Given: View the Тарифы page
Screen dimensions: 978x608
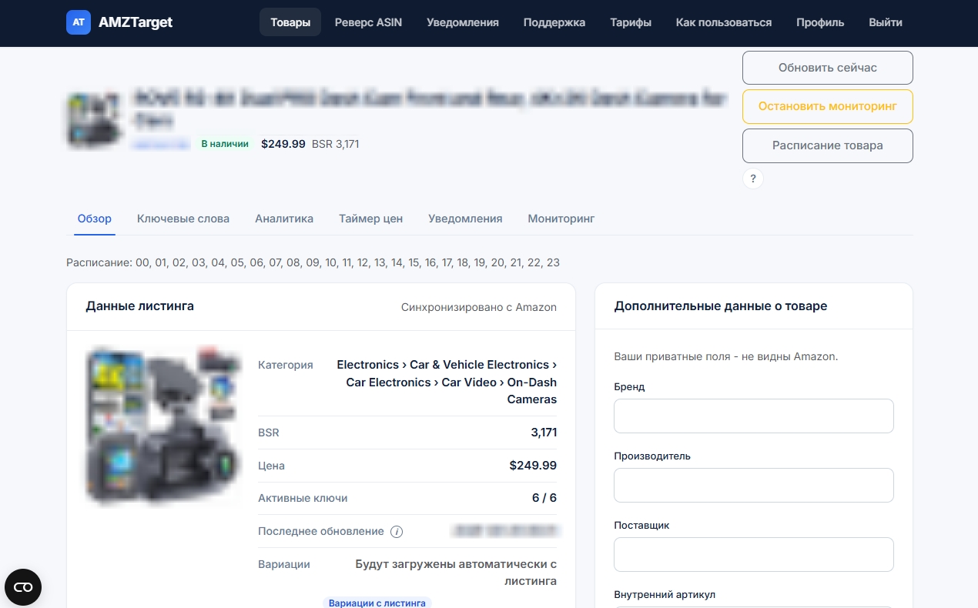Looking at the screenshot, I should click(x=631, y=22).
